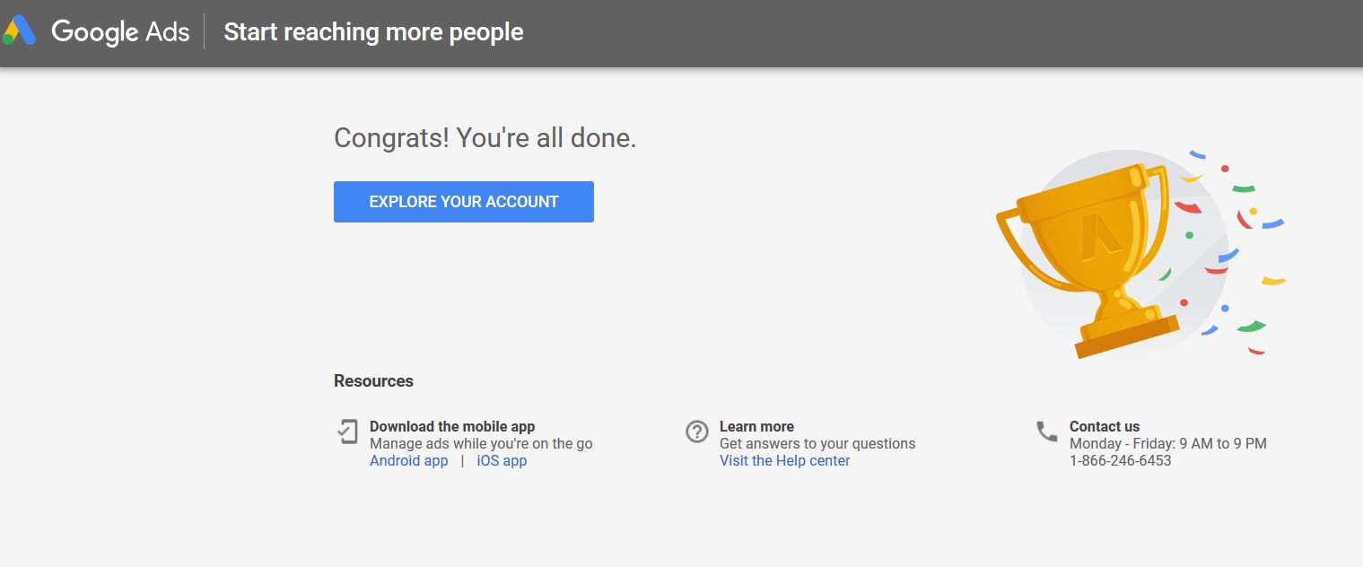The height and width of the screenshot is (567, 1363).
Task: Click 'Manage ads while you're on the go'
Action: point(481,444)
